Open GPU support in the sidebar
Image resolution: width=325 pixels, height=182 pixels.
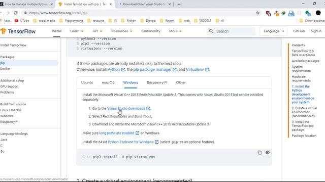click(x=9, y=86)
